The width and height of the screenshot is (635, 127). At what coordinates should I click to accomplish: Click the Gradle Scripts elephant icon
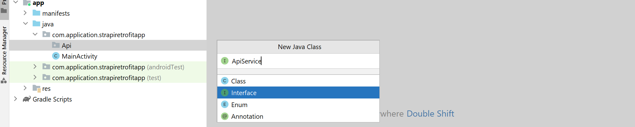27,99
